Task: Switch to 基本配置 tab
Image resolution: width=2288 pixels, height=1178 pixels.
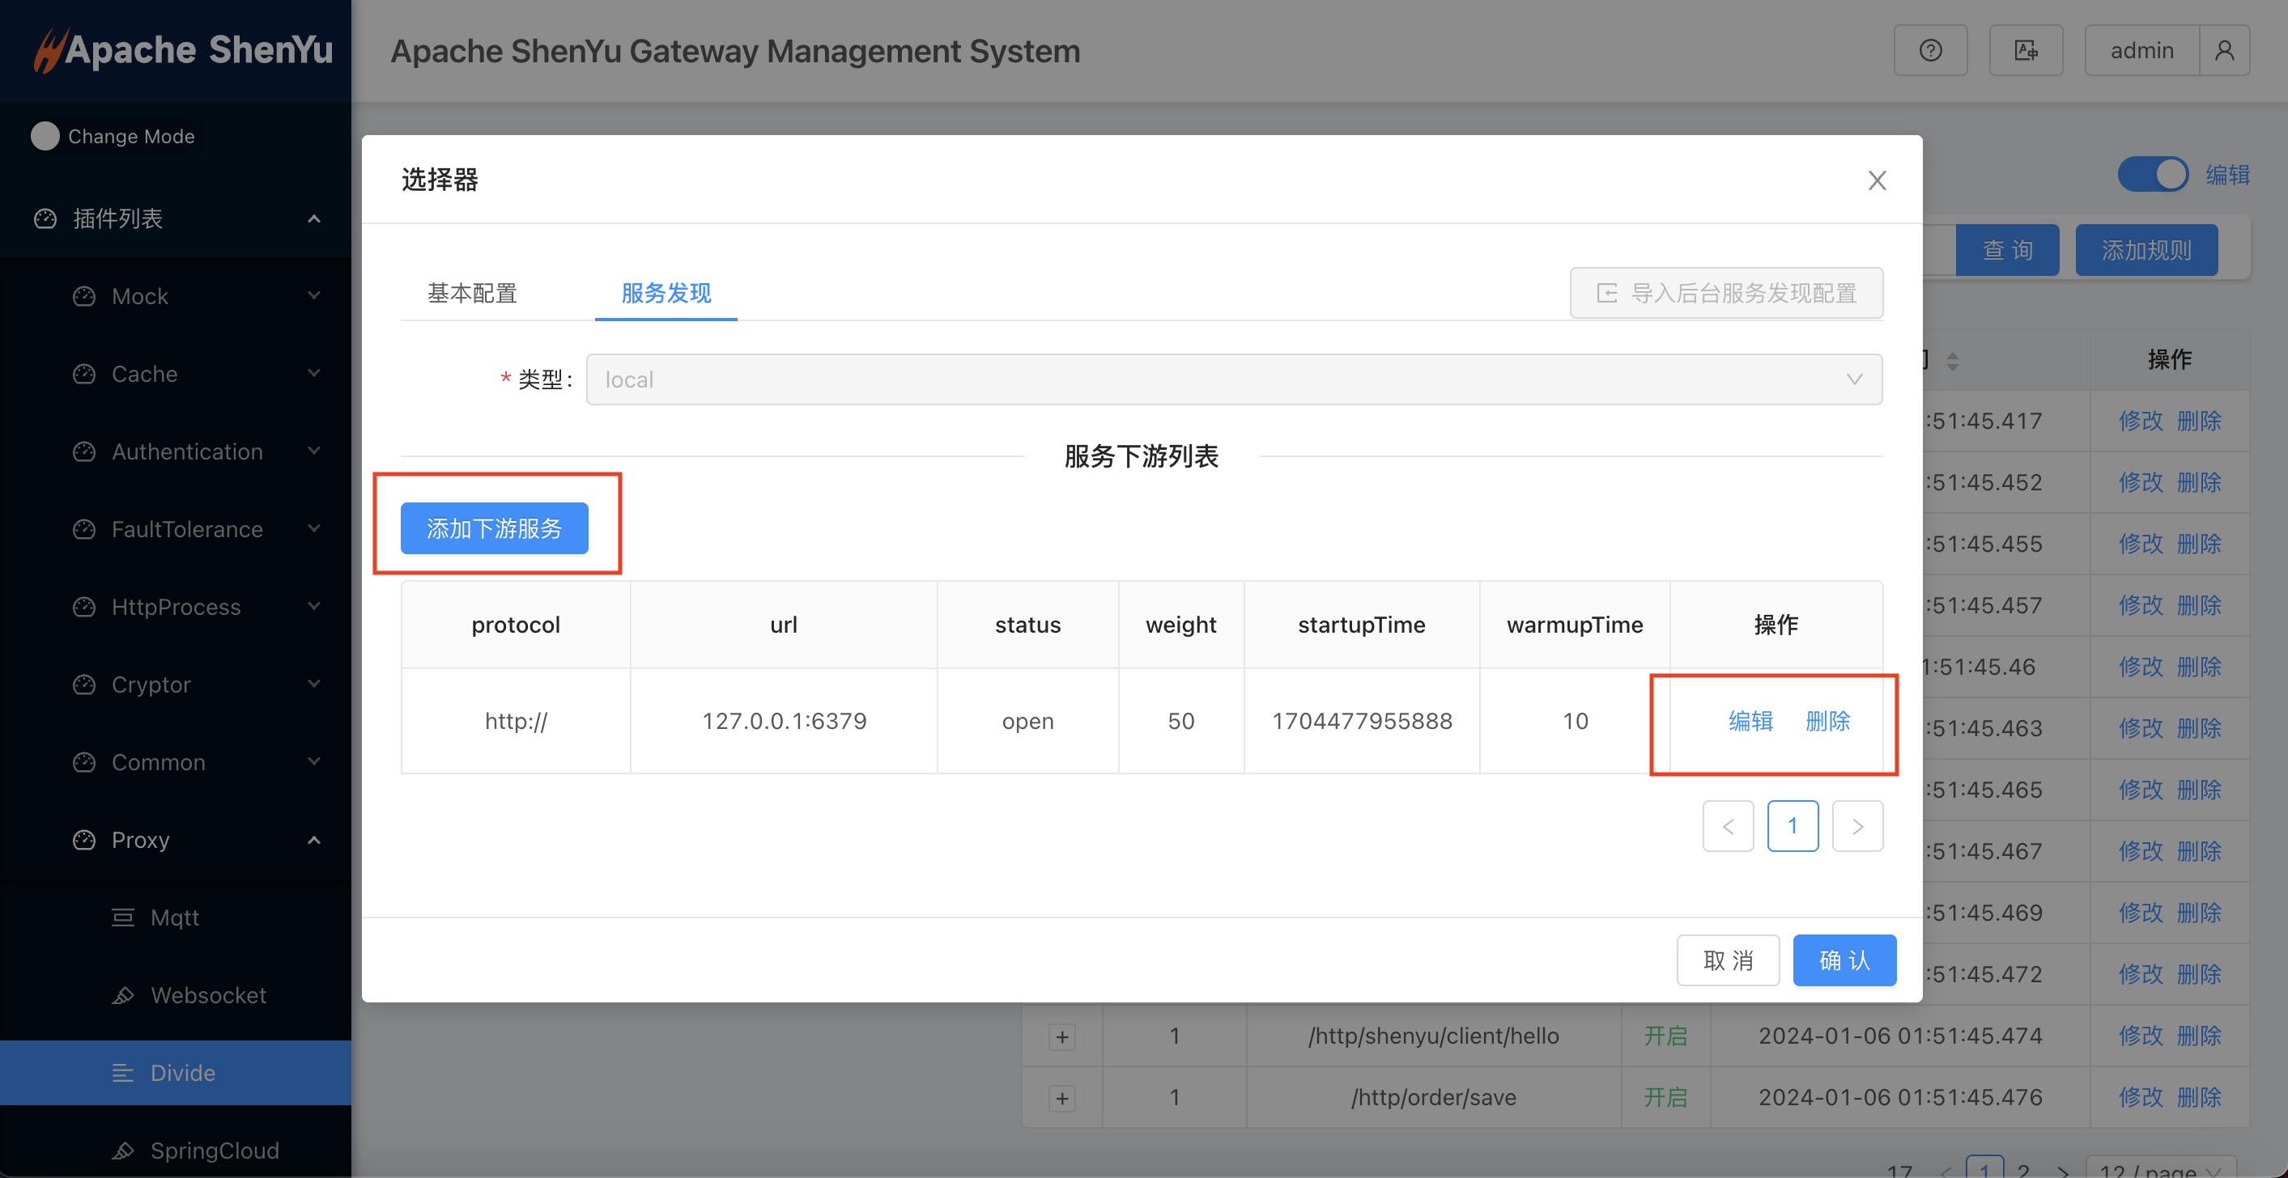Action: pyautogui.click(x=469, y=293)
